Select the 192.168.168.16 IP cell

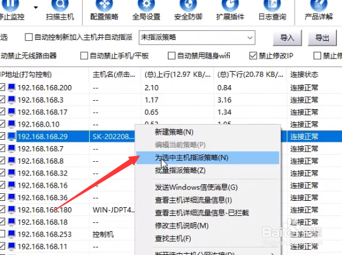click(42, 185)
